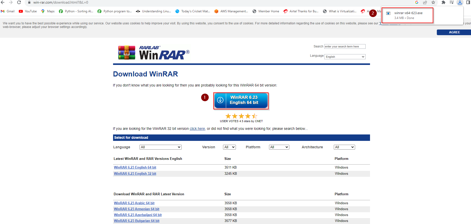Viewport: 471px width, 224px height.
Task: Open WinRAR 6.23 English 32 bit link
Action: 135,173
